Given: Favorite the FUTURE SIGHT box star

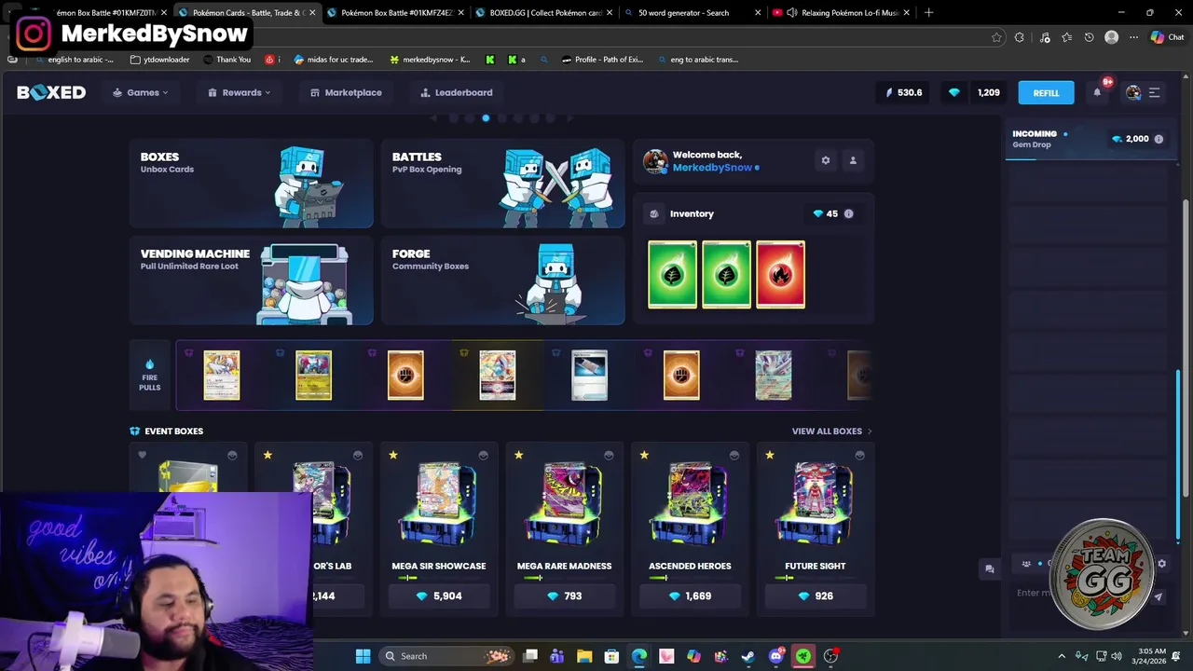Looking at the screenshot, I should pos(769,455).
